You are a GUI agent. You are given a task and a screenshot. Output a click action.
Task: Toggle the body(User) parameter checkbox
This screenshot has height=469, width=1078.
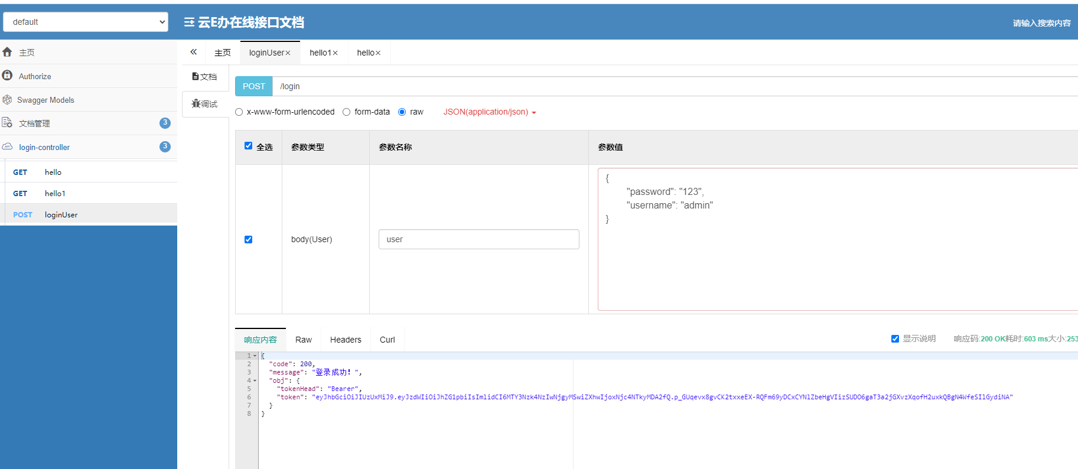point(248,239)
